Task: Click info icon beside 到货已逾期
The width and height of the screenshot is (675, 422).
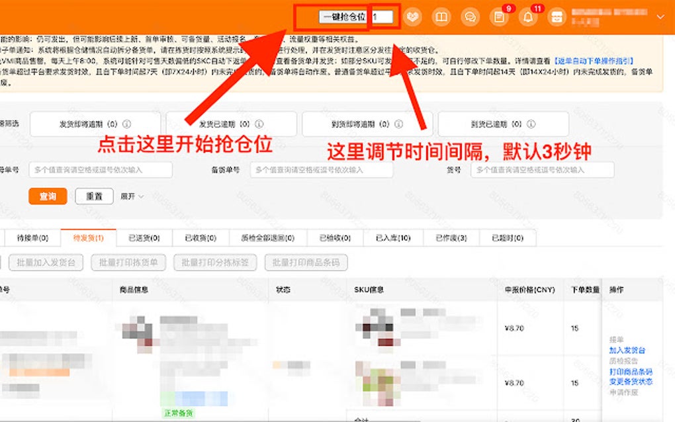Action: tap(531, 124)
